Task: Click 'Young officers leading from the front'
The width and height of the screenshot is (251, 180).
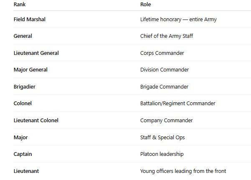Action: 183,171
